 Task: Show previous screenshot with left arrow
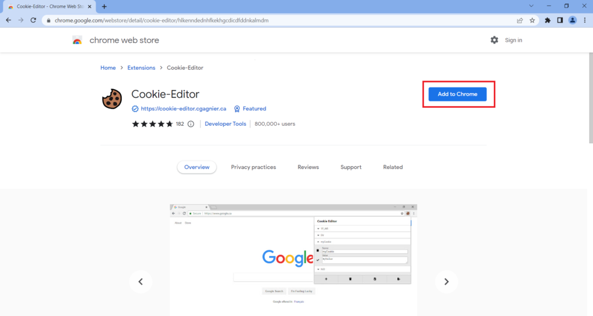[x=140, y=282]
